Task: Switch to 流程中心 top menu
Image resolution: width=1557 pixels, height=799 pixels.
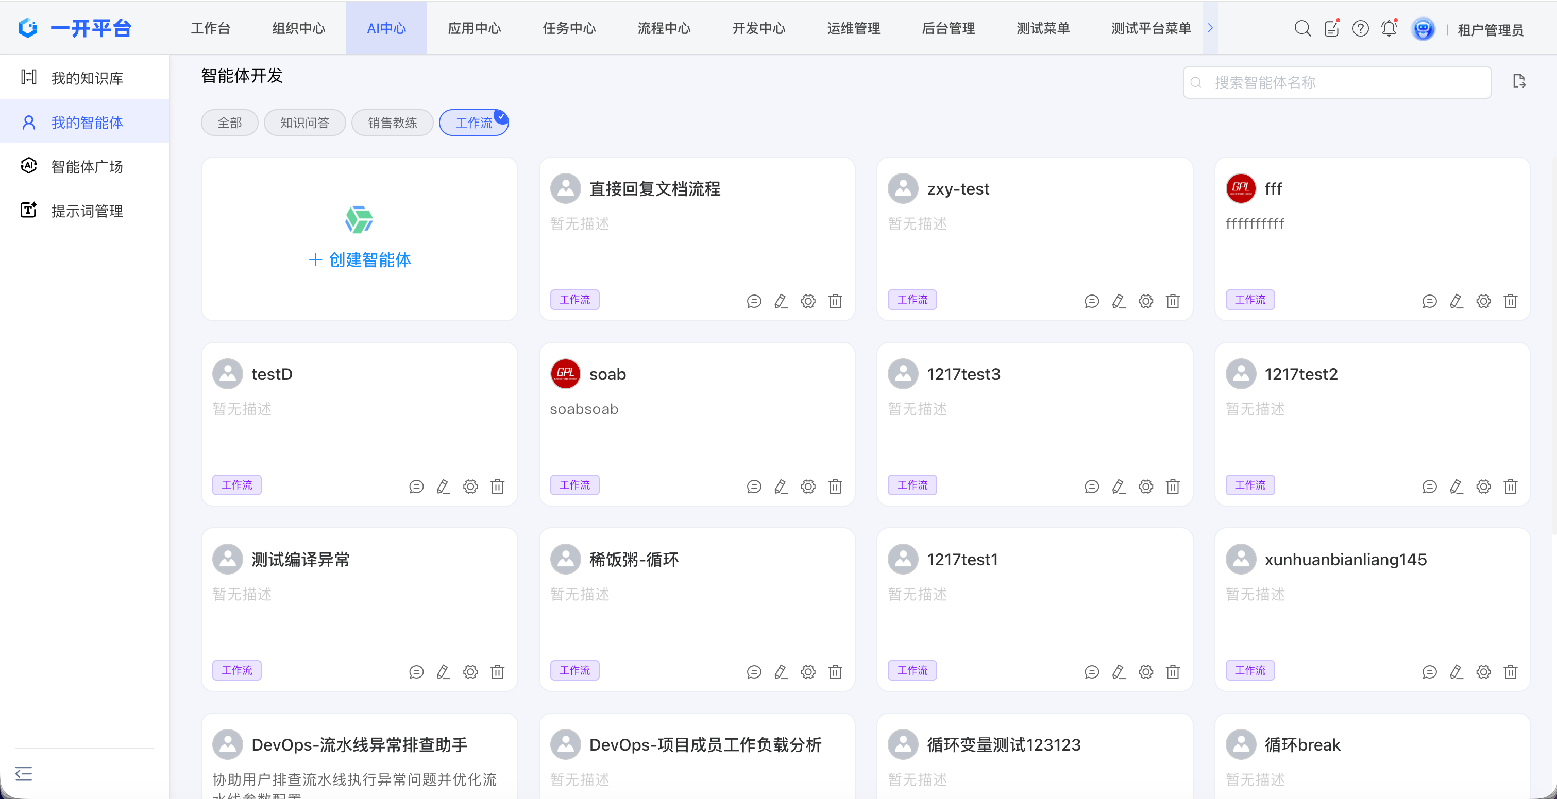Action: 664,28
